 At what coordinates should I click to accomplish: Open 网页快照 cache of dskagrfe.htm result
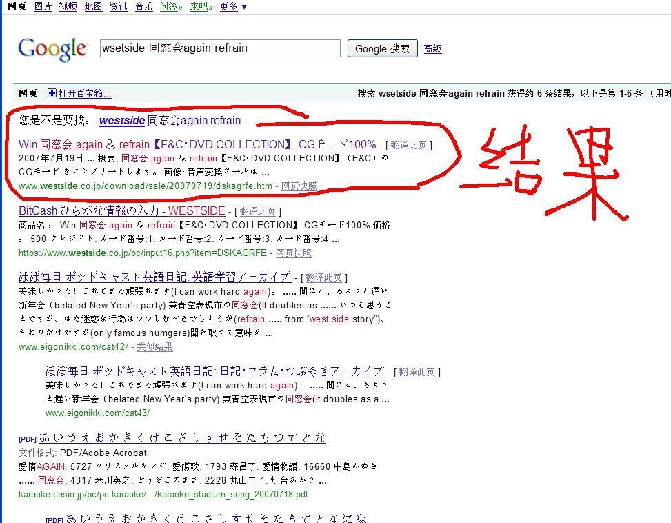[x=299, y=186]
